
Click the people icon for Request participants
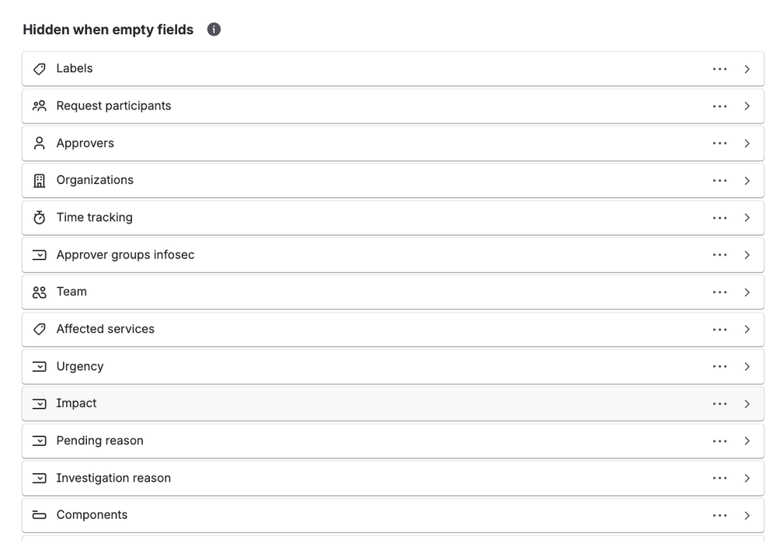pos(39,105)
